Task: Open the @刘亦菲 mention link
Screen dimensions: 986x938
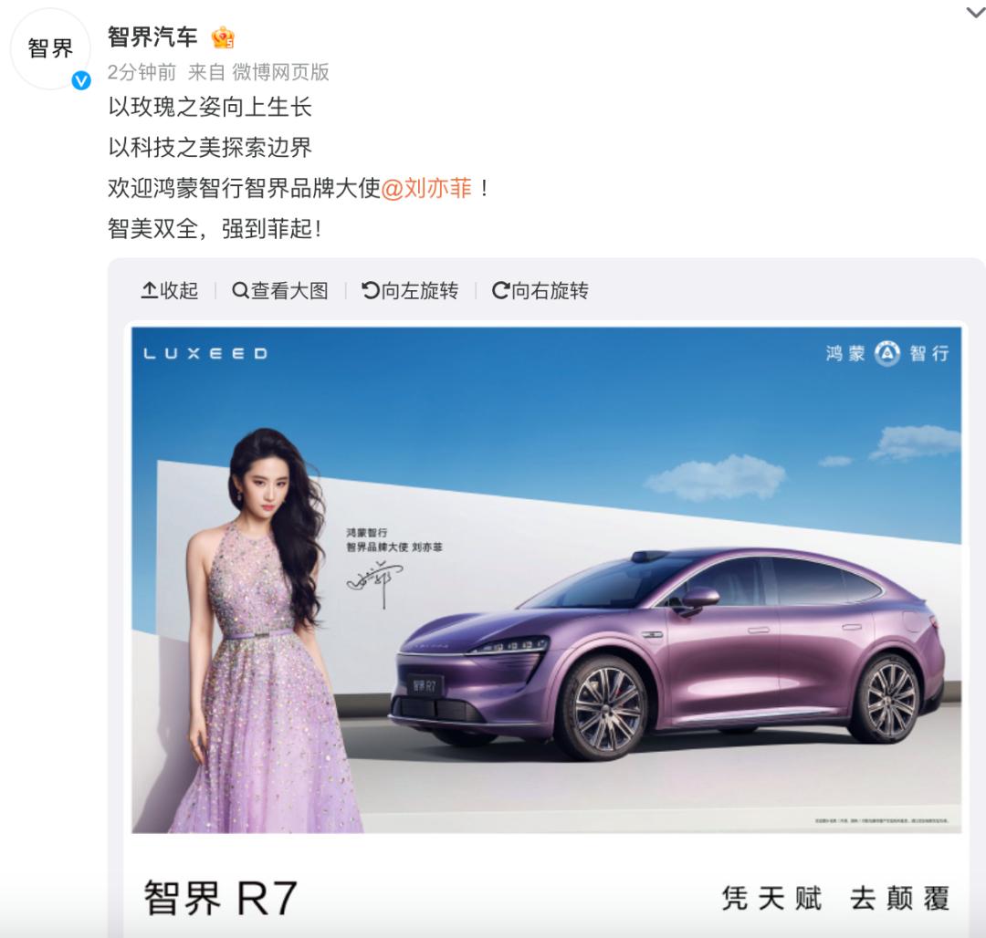Action: [426, 188]
